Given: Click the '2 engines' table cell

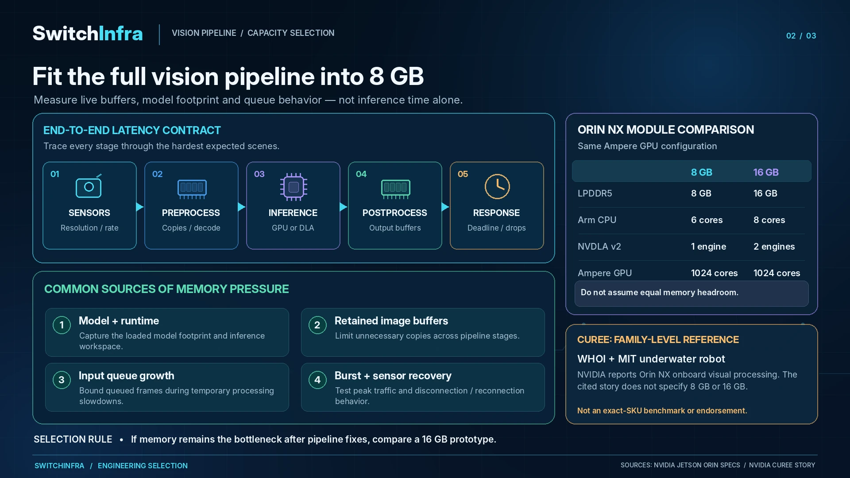Looking at the screenshot, I should pos(774,247).
